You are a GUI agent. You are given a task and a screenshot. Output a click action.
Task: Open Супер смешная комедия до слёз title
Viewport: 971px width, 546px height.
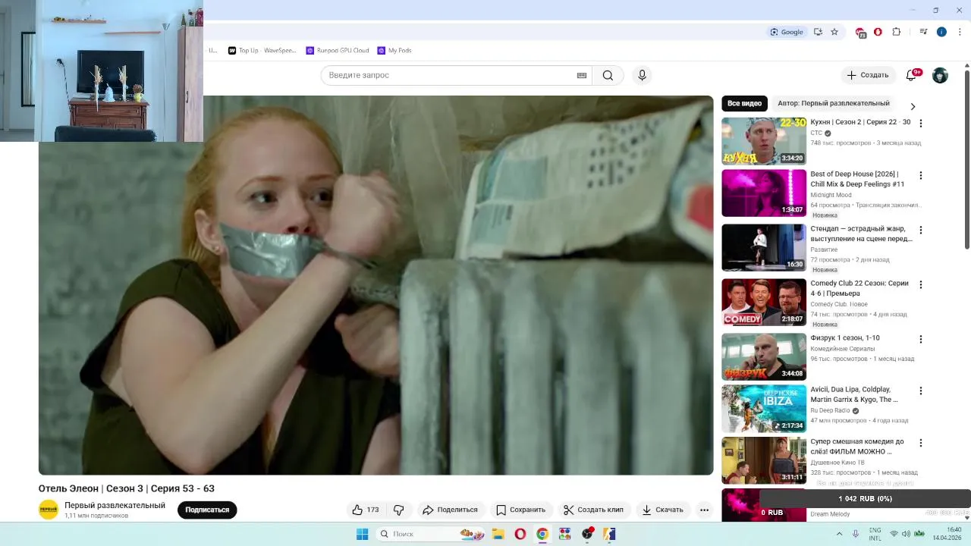pyautogui.click(x=857, y=446)
